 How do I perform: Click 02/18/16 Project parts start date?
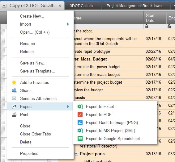tap(153, 154)
